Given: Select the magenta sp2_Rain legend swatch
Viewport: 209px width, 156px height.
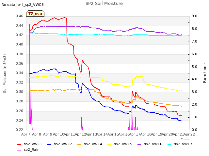Looking at the screenshot, I should click(x=19, y=150).
